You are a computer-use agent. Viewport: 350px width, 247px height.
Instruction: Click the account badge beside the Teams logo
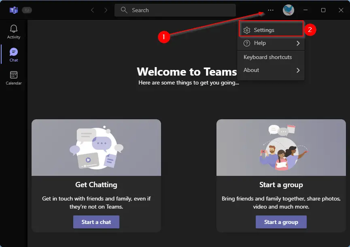(x=27, y=10)
